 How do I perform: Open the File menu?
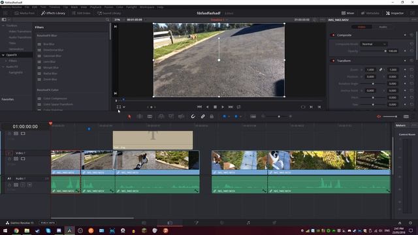pyautogui.click(x=27, y=7)
